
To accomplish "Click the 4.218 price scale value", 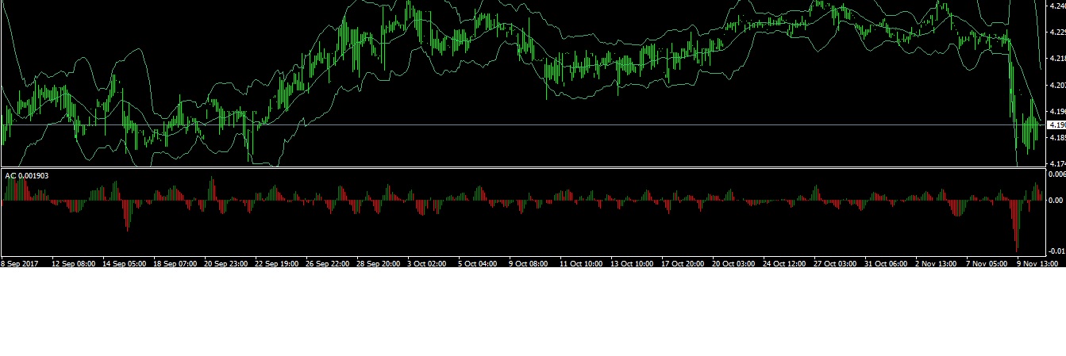I will pyautogui.click(x=1057, y=59).
